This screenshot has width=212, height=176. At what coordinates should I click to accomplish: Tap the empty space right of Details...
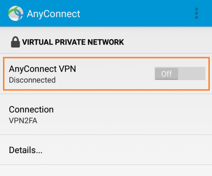[126, 150]
